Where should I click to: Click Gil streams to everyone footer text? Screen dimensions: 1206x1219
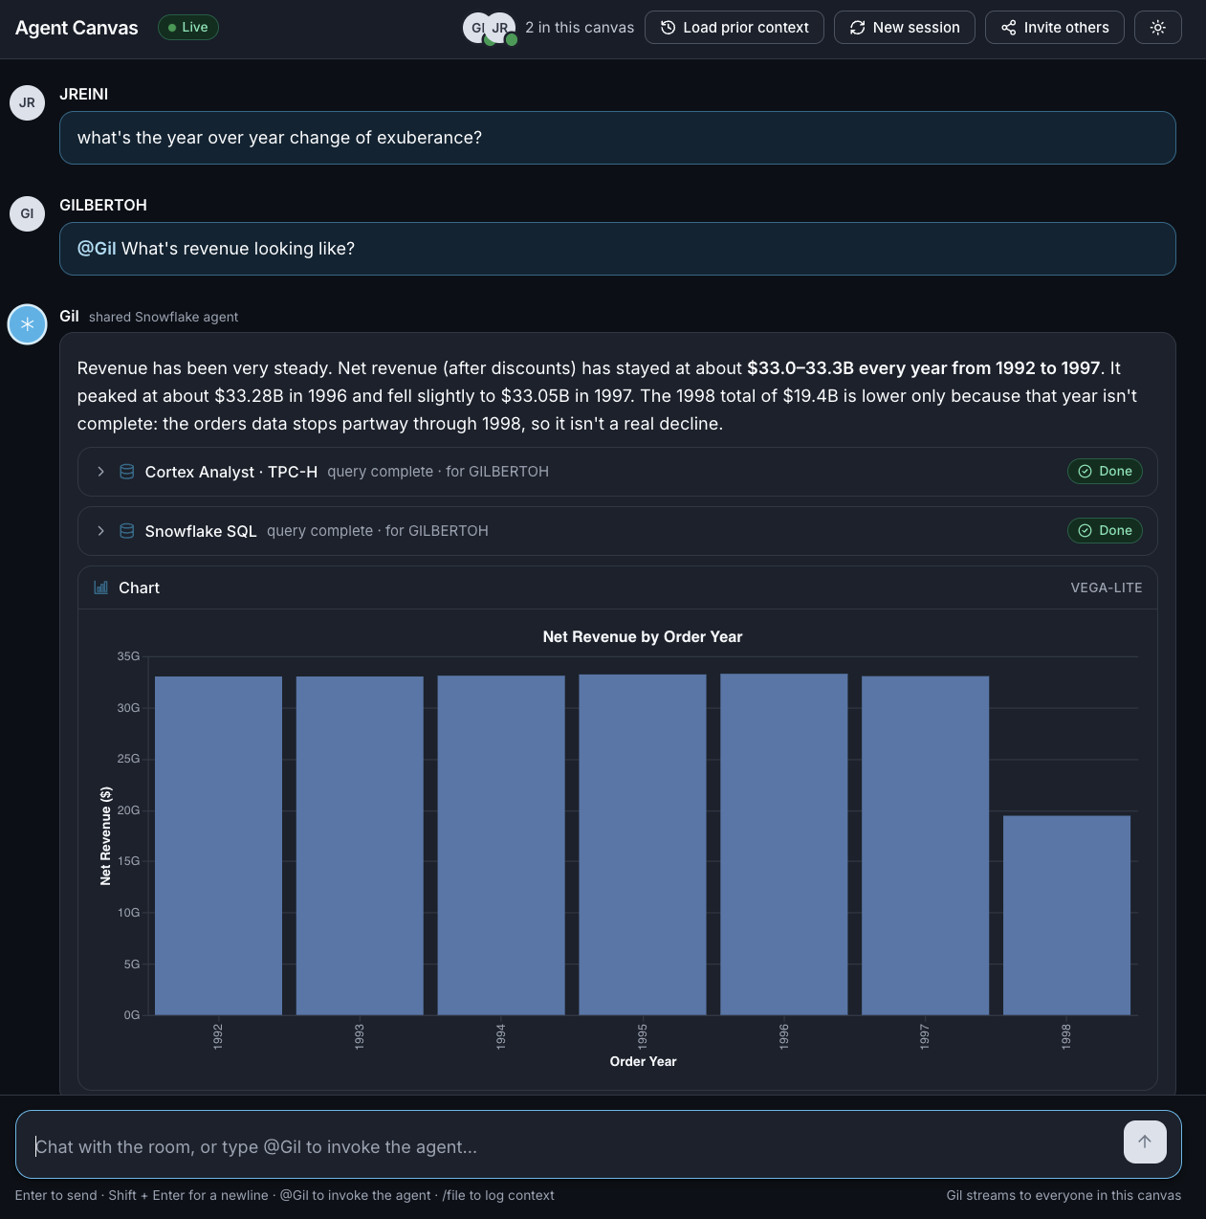click(1063, 1195)
